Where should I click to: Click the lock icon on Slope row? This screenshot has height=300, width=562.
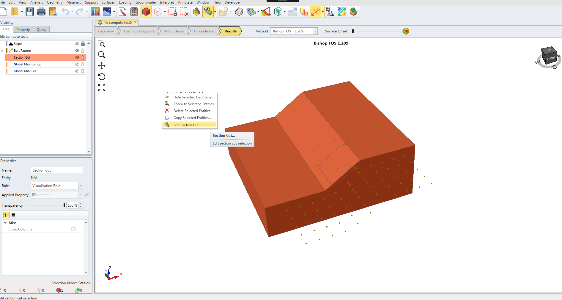pyautogui.click(x=83, y=44)
